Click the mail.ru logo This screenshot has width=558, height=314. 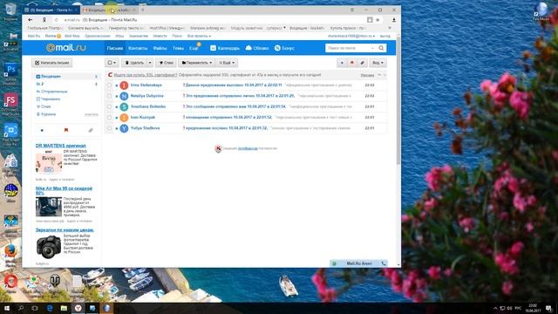(66, 48)
